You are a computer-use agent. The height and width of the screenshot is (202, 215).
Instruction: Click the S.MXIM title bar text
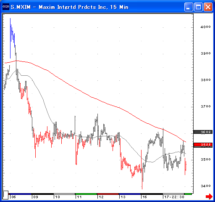click(70, 7)
